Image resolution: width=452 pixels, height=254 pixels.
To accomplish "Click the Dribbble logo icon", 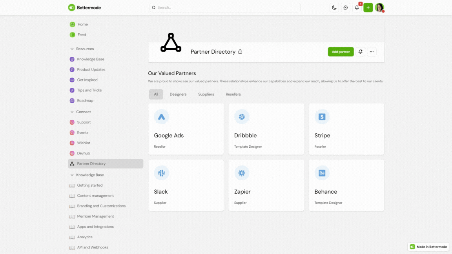I will click(x=242, y=117).
